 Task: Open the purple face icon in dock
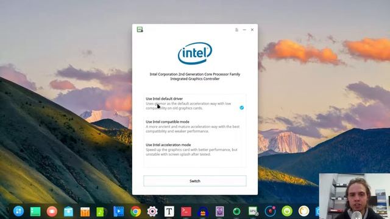219,212
